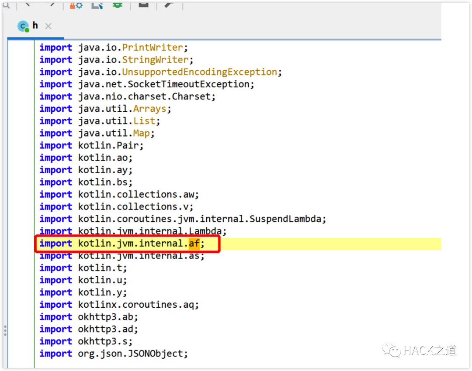Open the dark log viewer box icon
472x371 pixels.
pos(144,4)
